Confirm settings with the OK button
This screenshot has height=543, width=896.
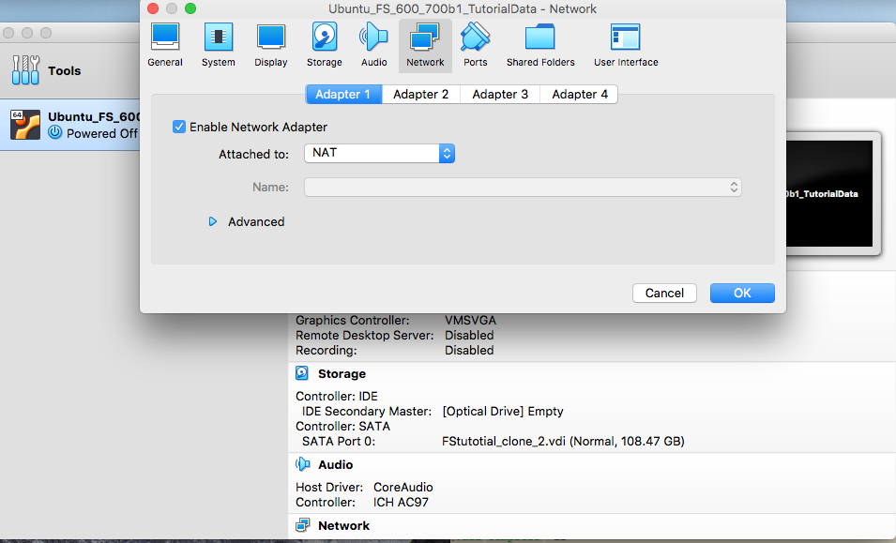pos(742,293)
